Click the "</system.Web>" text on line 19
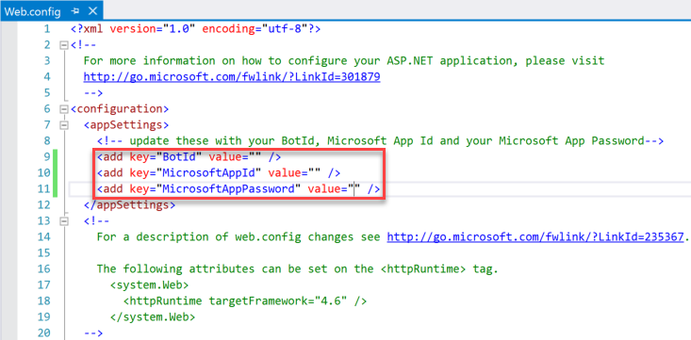The image size is (691, 340). [153, 317]
